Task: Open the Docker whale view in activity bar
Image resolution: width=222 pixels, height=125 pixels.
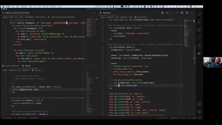Action: point(199,53)
